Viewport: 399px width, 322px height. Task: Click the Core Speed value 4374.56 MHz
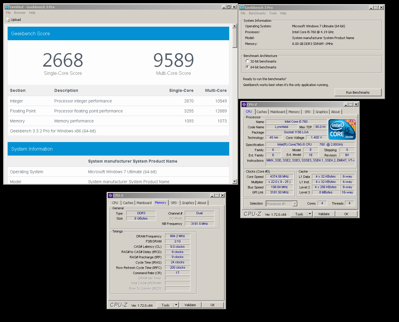[279, 176]
